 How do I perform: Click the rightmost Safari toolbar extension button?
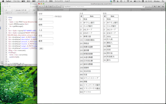click(163, 7)
